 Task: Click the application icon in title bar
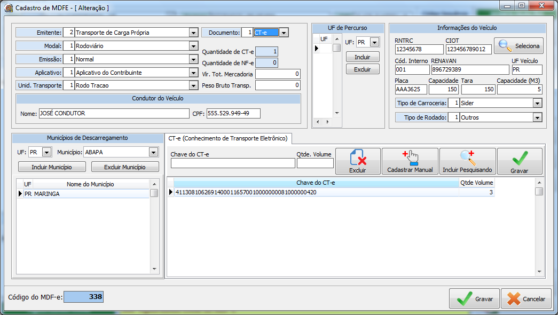click(x=9, y=7)
